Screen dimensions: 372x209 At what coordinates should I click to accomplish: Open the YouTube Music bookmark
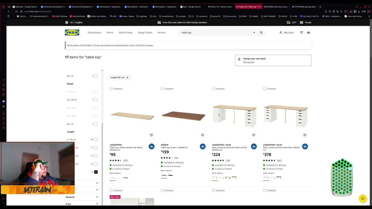(x=77, y=16)
